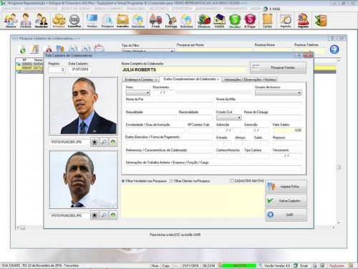Image resolution: width=358 pixels, height=269 pixels.
Task: Open the CADASTROS menu
Action: pyautogui.click(x=11, y=9)
